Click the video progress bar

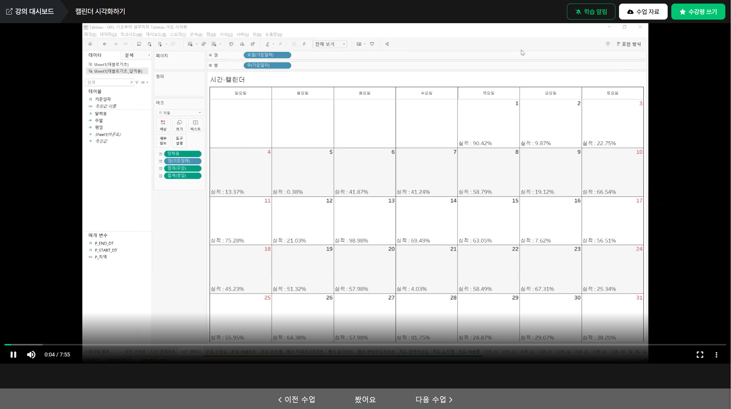[x=365, y=345]
